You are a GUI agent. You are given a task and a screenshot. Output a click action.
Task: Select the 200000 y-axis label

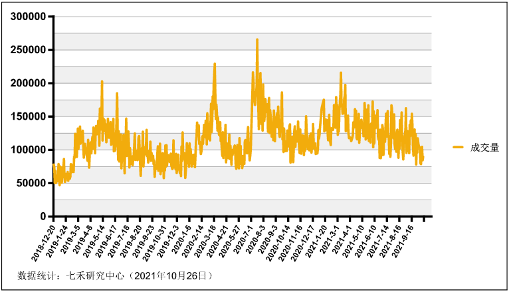29,83
